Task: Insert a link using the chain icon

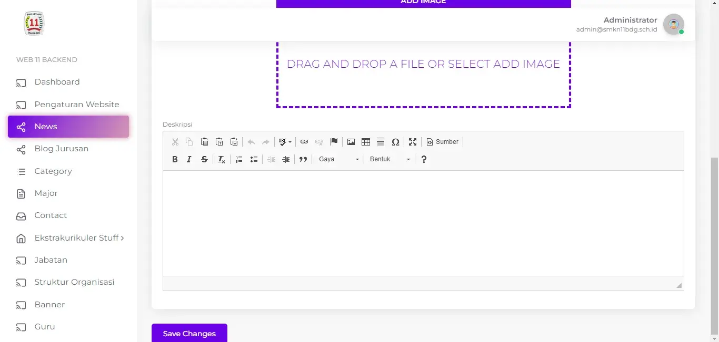Action: click(304, 142)
